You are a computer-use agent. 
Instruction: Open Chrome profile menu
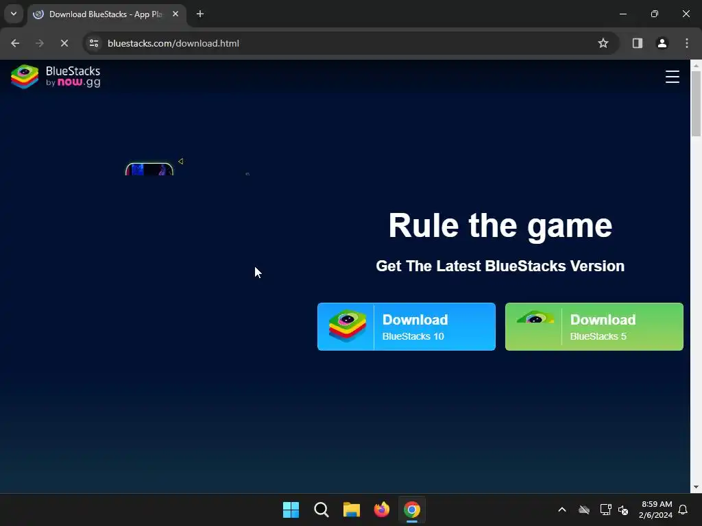point(662,43)
